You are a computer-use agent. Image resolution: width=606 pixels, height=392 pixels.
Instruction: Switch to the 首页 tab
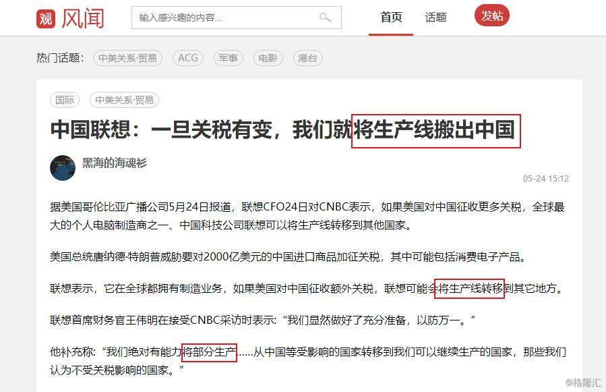click(x=391, y=18)
